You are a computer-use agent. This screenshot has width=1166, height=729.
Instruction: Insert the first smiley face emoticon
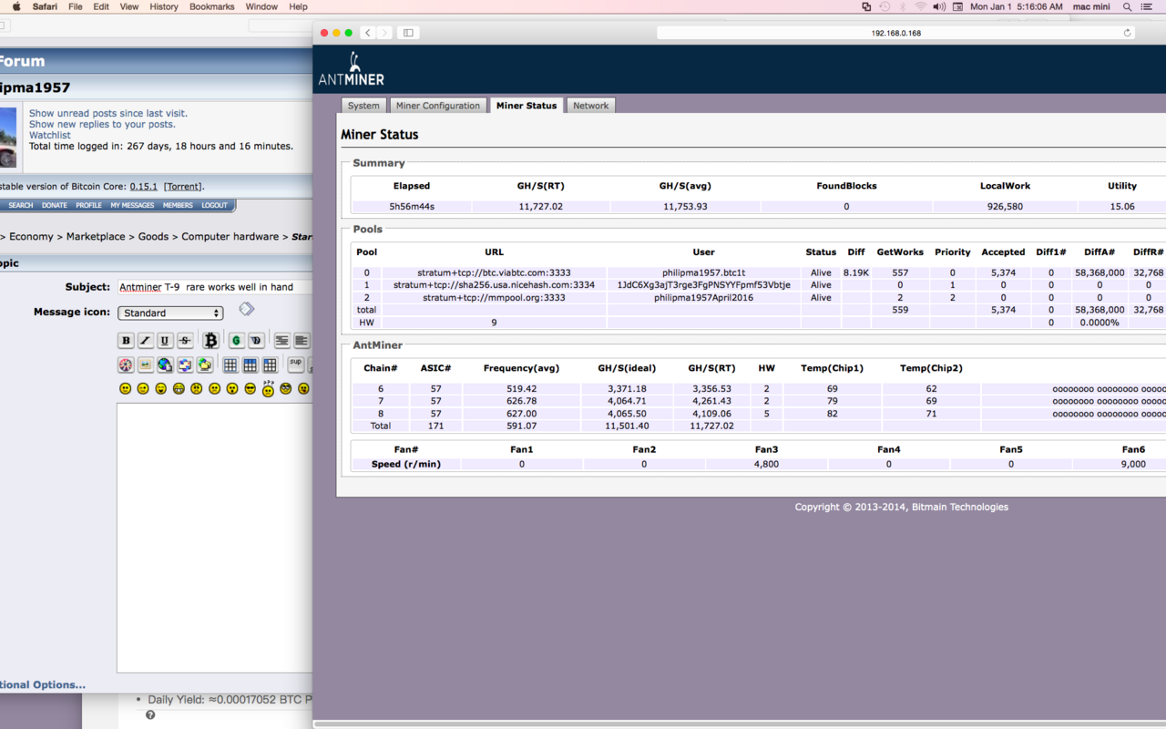(126, 388)
